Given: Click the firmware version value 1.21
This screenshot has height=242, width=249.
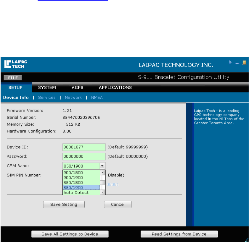Looking at the screenshot, I should [67, 111].
